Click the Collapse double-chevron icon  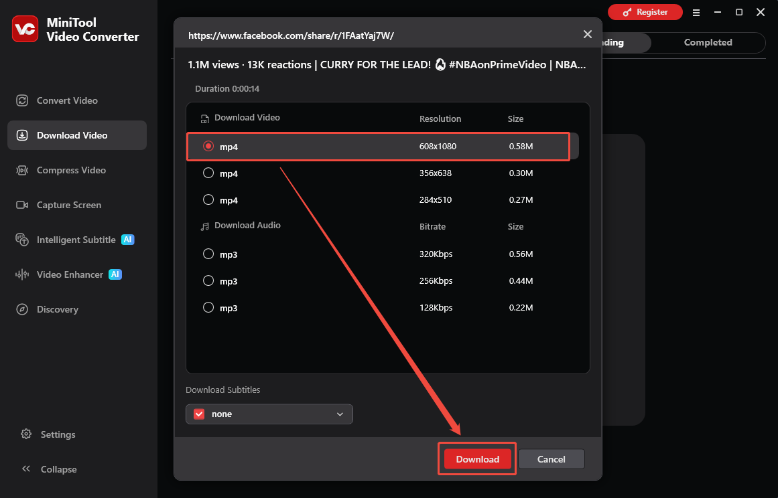[x=26, y=469]
